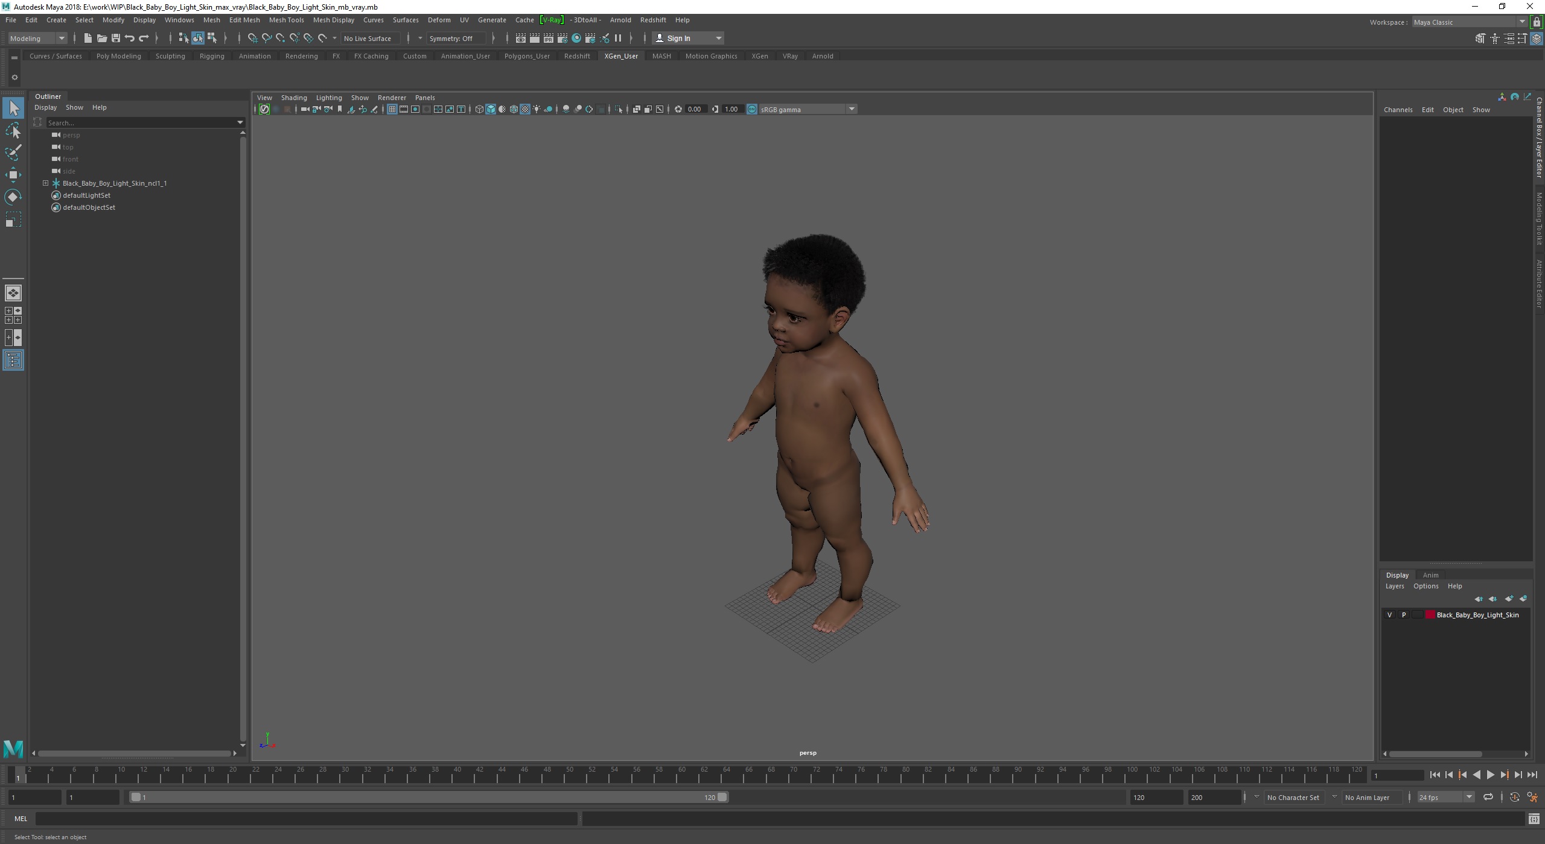Click the red color swatch of display layer
Image resolution: width=1545 pixels, height=844 pixels.
click(x=1430, y=615)
